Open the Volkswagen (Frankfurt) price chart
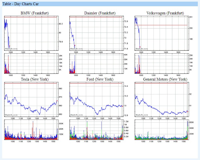The height and width of the screenshot is (160, 200). (162, 33)
